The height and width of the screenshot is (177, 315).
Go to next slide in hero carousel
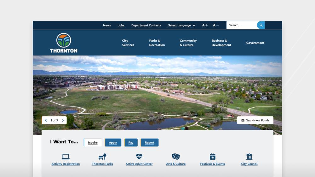(x=63, y=120)
